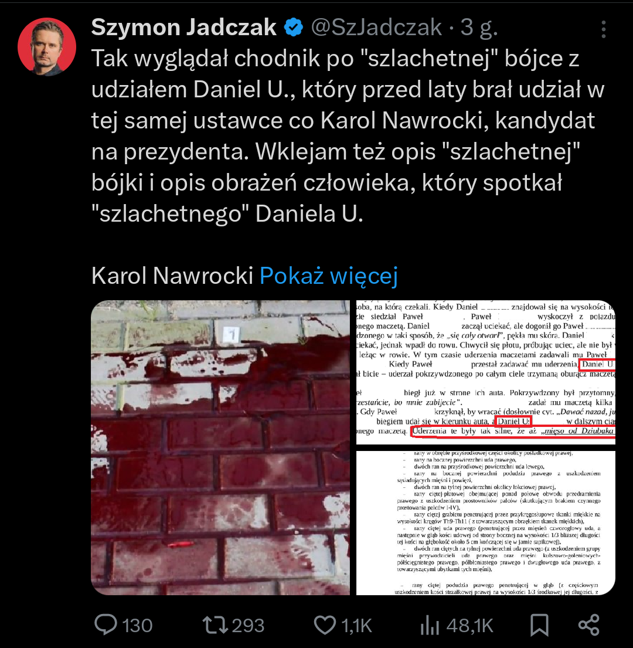Screen dimensions: 633x648
Task: Click the 130 replies count
Action: click(x=137, y=625)
